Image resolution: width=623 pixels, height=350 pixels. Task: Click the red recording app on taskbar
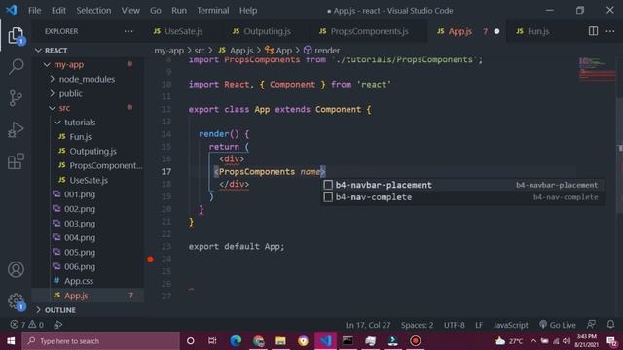point(416,341)
